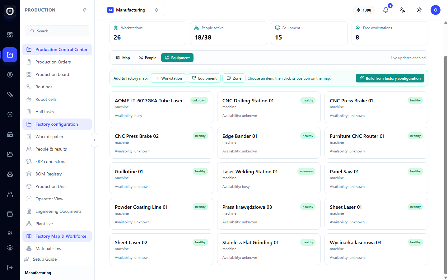Collapse the sidebar with the chevron handle
The width and height of the screenshot is (448, 280).
click(95, 140)
